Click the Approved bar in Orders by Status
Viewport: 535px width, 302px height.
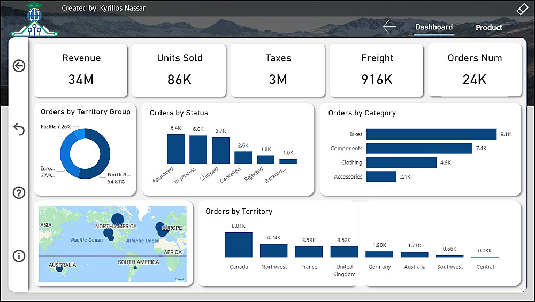click(175, 149)
